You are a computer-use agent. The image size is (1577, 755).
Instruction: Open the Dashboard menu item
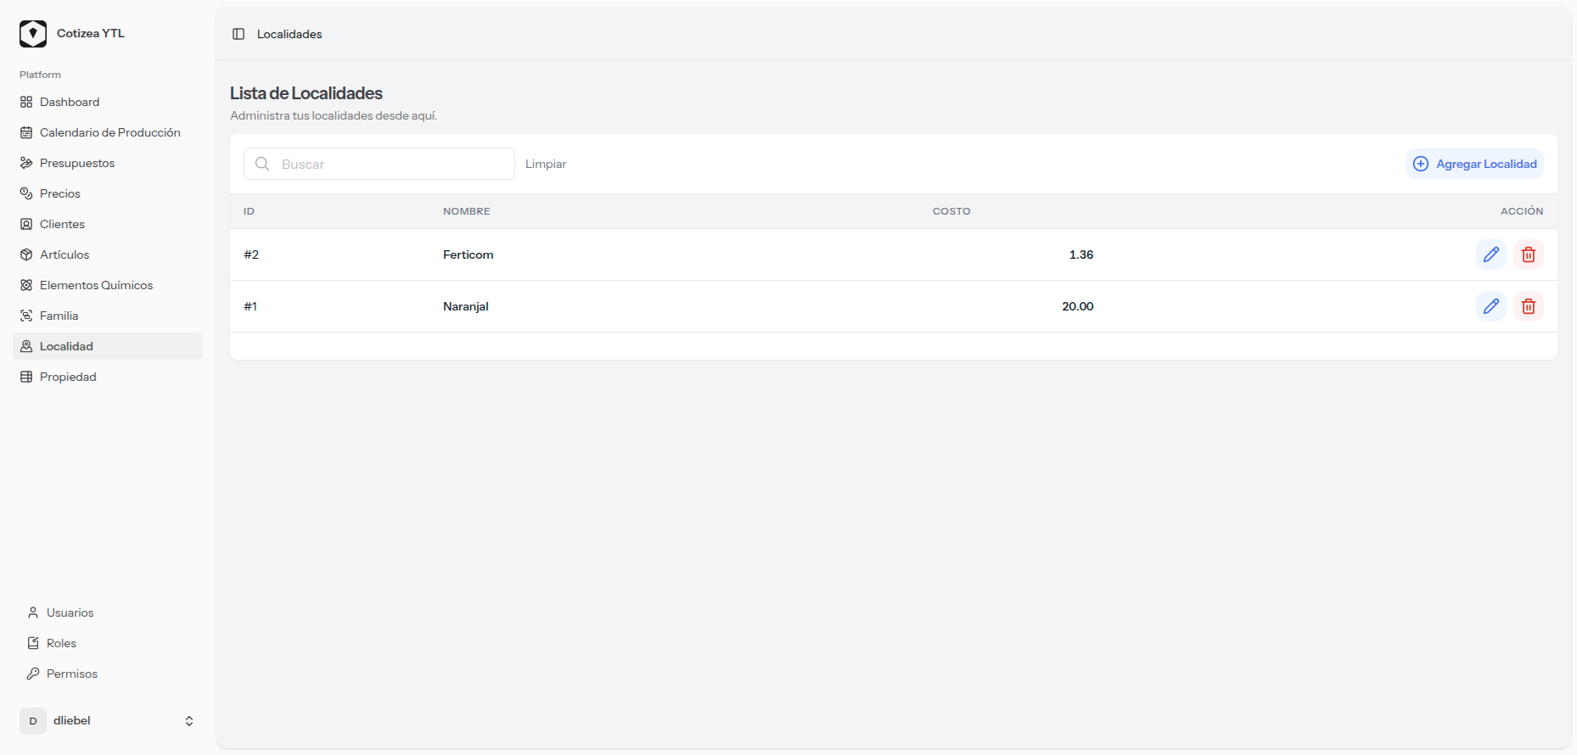coord(70,102)
